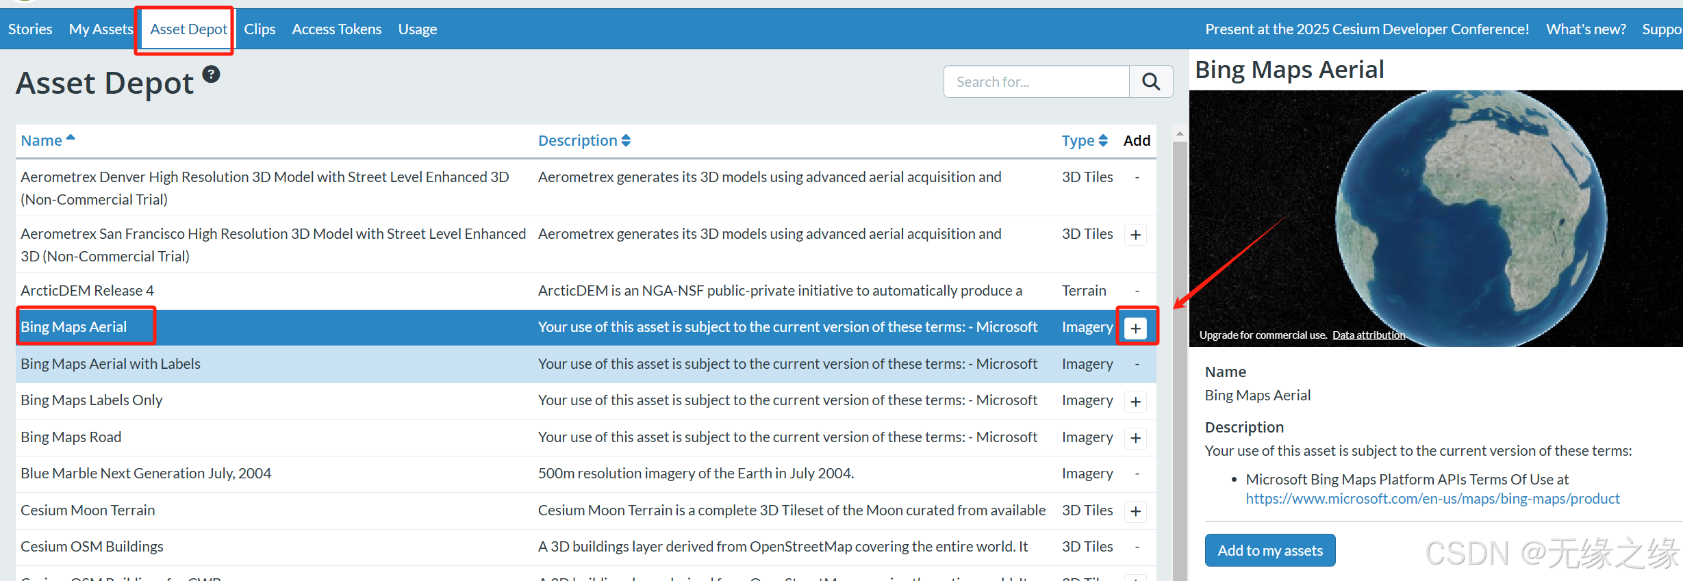
Task: Click the Bing Maps Aerial panel title
Action: click(x=1289, y=70)
